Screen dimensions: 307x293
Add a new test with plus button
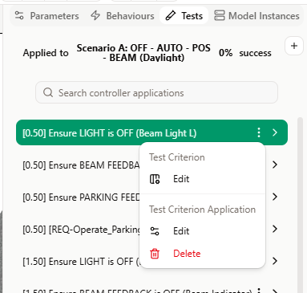click(x=294, y=46)
